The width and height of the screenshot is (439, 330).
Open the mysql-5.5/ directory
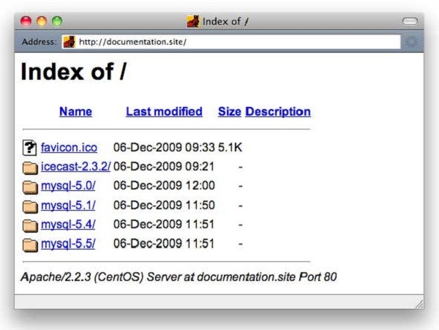[68, 244]
